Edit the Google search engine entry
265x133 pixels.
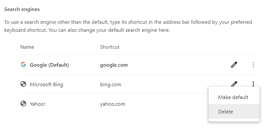(234, 65)
